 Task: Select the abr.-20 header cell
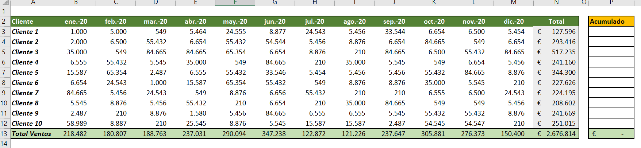coord(195,21)
